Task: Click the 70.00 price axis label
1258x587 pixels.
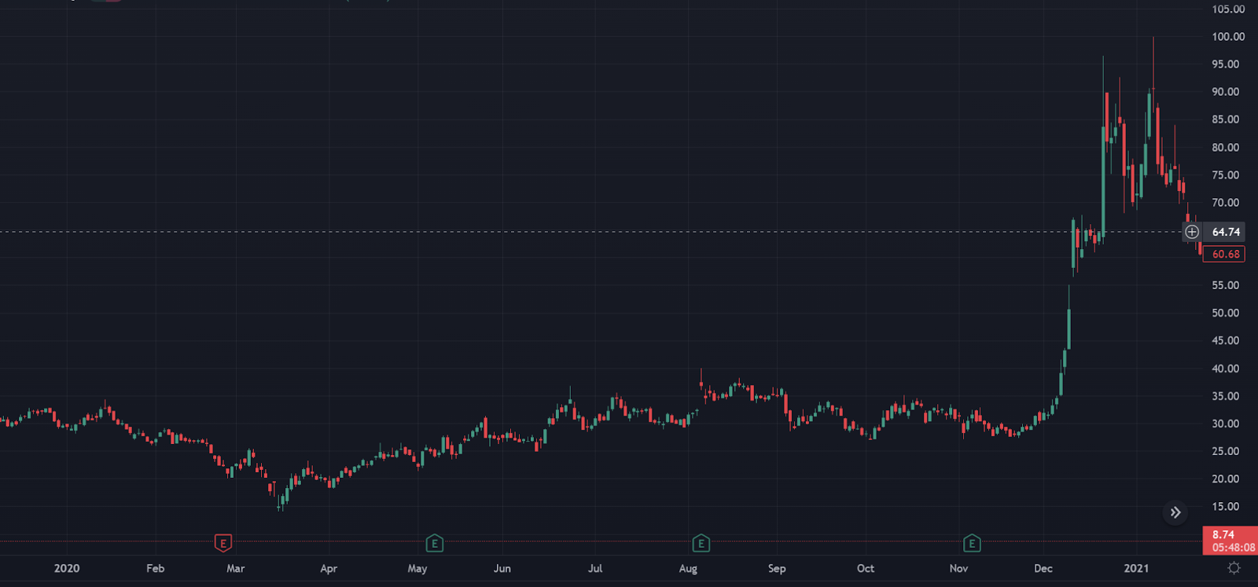Action: click(1226, 203)
